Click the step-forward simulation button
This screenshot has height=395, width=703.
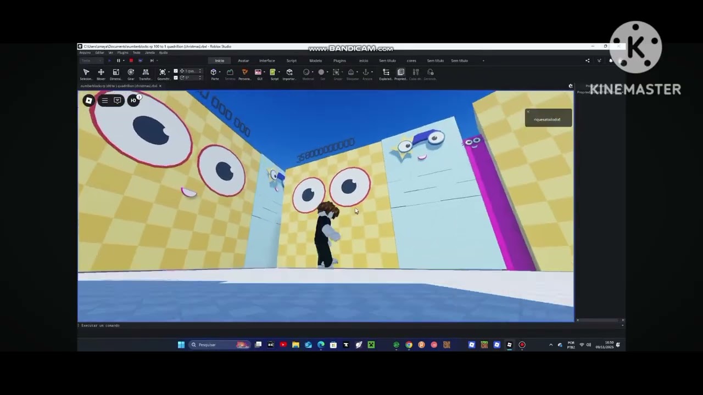click(152, 61)
